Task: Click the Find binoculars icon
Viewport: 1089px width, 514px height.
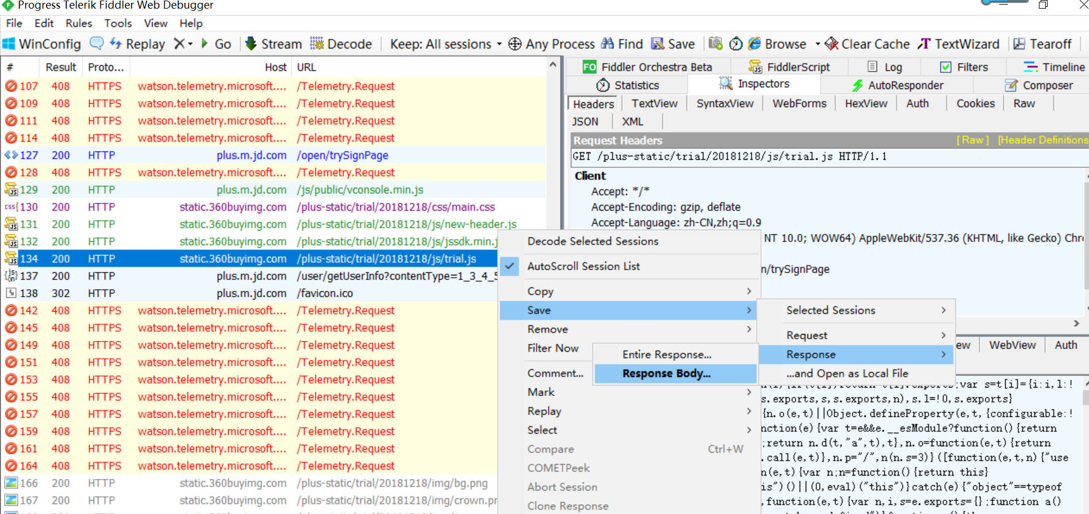Action: [608, 44]
